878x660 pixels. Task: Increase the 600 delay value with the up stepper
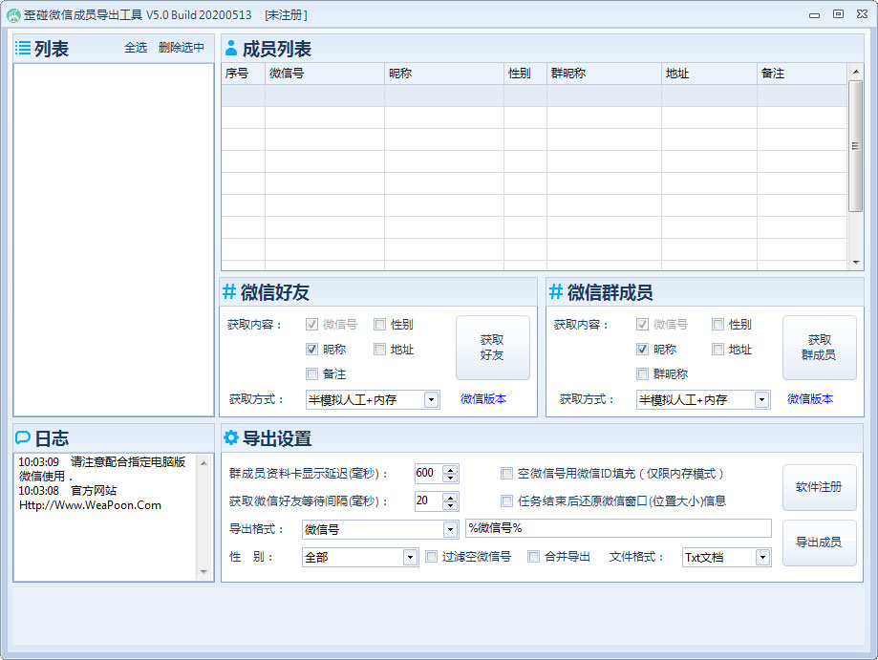pos(448,468)
